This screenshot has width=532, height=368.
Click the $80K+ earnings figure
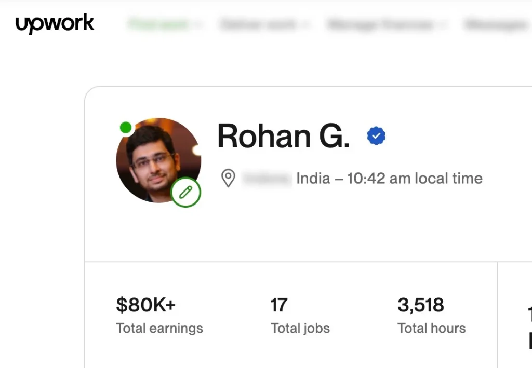click(x=146, y=305)
